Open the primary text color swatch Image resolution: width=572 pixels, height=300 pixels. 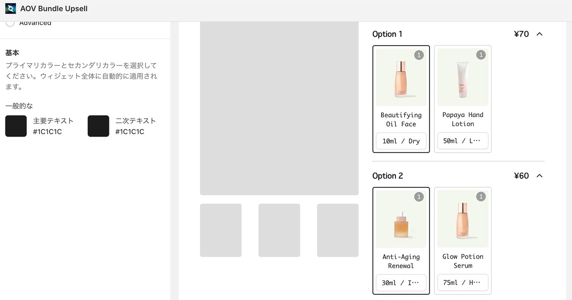tap(16, 126)
